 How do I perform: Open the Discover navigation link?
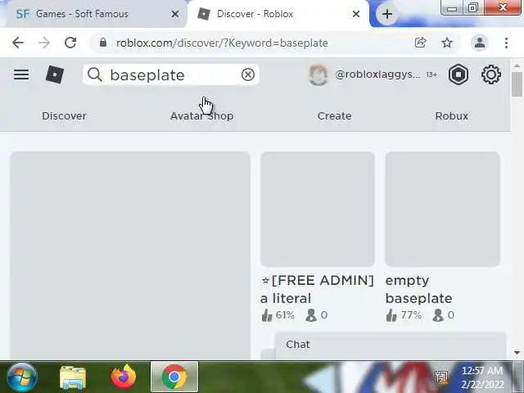click(x=64, y=116)
